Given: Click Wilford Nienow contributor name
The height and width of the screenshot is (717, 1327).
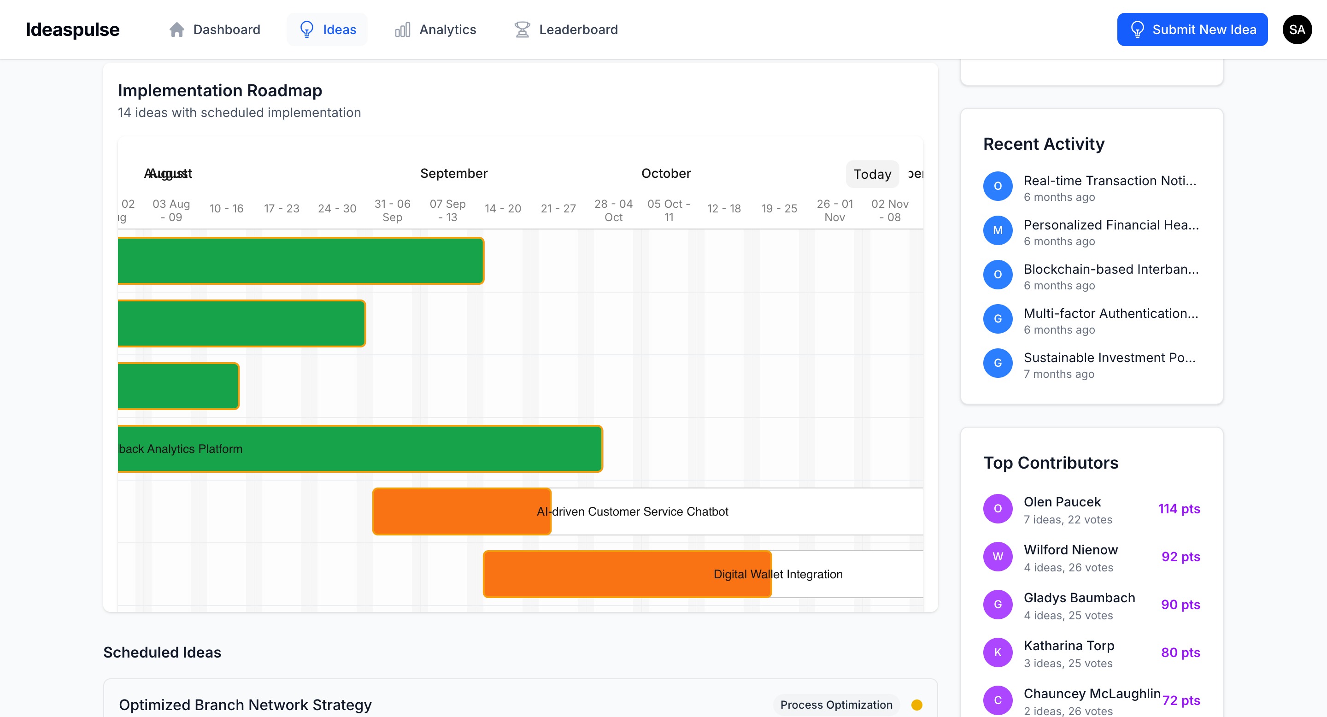Looking at the screenshot, I should tap(1071, 550).
